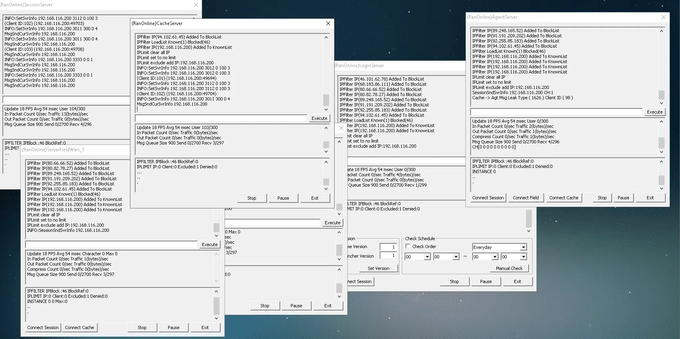Click "INFO:SessionSndSvrInfo 192.168.116.200" in ServerFieldWars_1
The height and width of the screenshot is (339, 680).
pyautogui.click(x=68, y=230)
